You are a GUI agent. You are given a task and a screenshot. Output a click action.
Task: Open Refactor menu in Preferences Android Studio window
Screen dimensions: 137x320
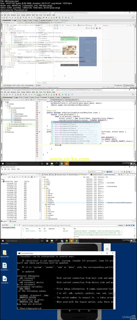(x=28, y=92)
